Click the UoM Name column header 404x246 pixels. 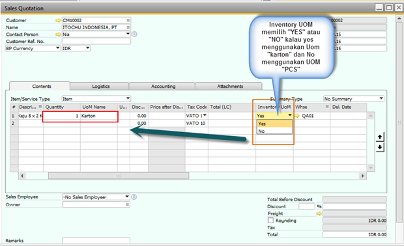[99, 107]
